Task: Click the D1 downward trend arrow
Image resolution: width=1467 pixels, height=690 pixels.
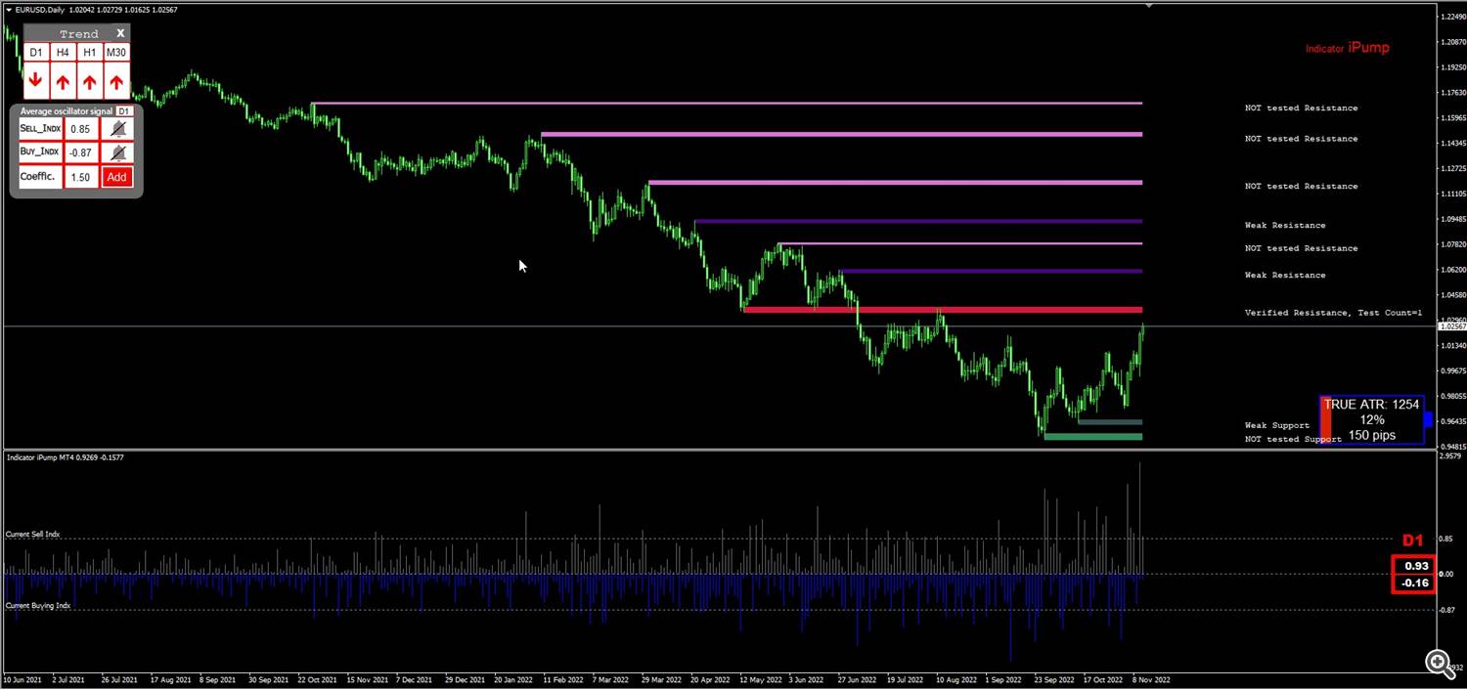Action: coord(35,81)
